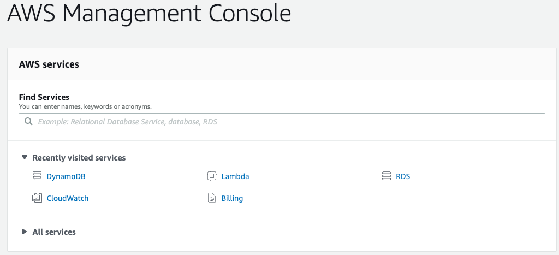Open the DynamoDB service link
This screenshot has height=255, width=559.
(x=66, y=176)
